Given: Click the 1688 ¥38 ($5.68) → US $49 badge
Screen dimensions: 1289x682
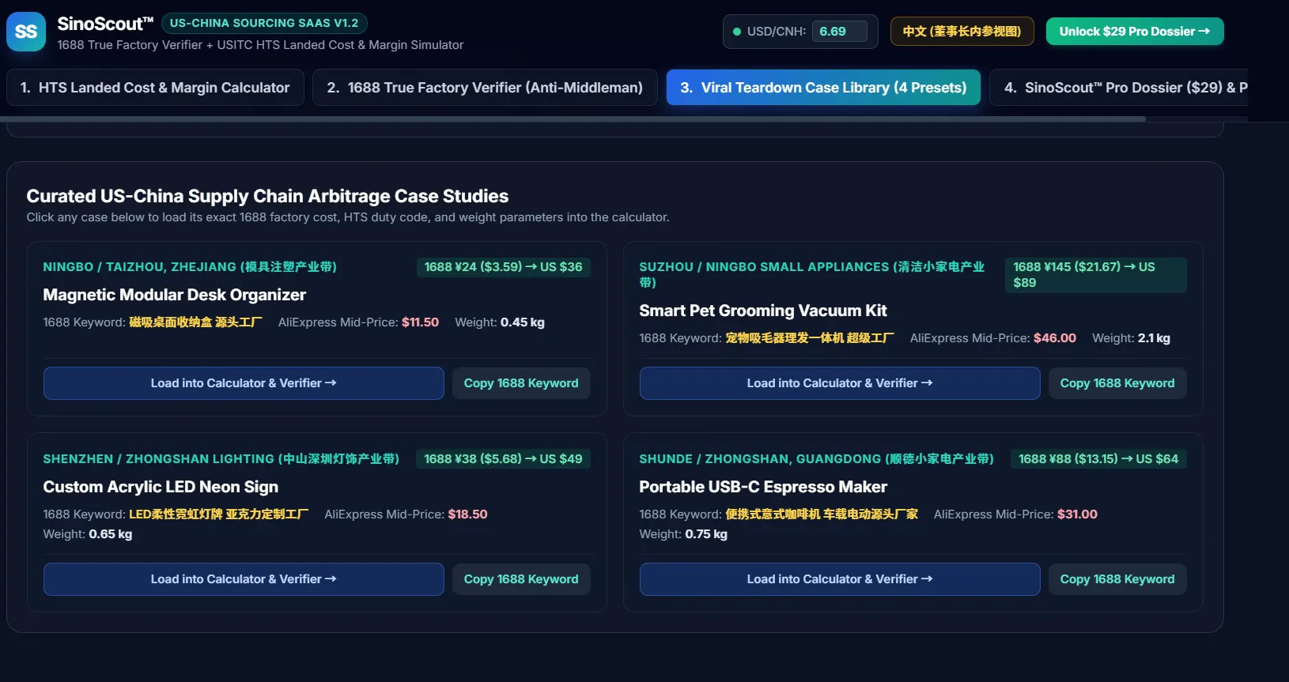Looking at the screenshot, I should click(x=503, y=459).
